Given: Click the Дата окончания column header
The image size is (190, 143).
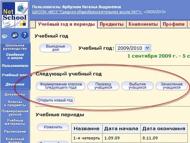Looking at the screenshot, I should [x=164, y=129].
